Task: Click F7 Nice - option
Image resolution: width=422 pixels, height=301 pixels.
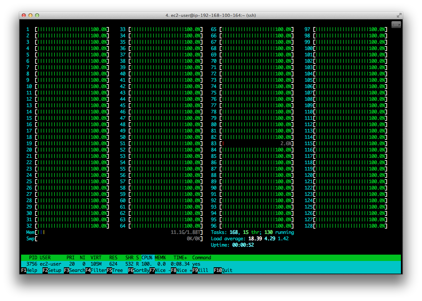Action: tap(160, 270)
